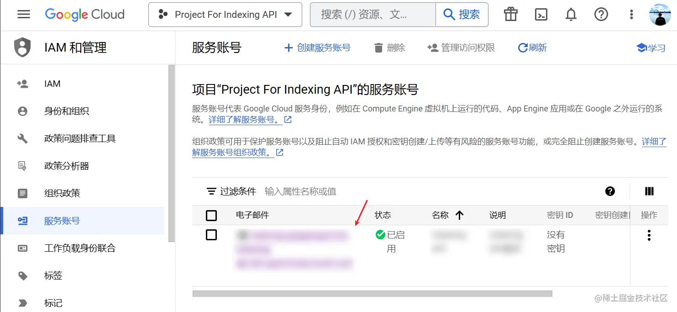677x312 pixels.
Task: Open the gift free trial icon
Action: tap(511, 15)
